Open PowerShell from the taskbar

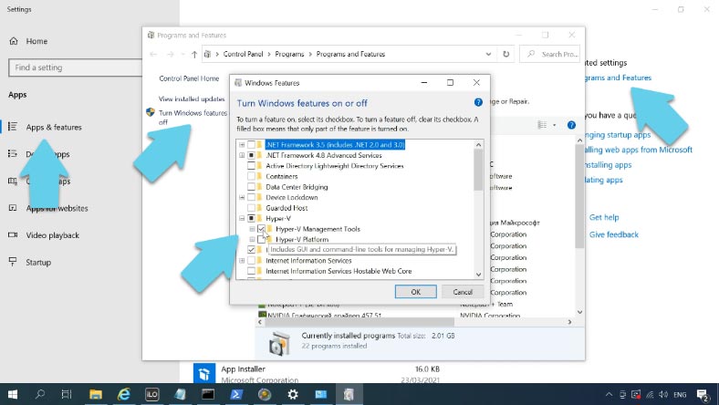pos(236,394)
